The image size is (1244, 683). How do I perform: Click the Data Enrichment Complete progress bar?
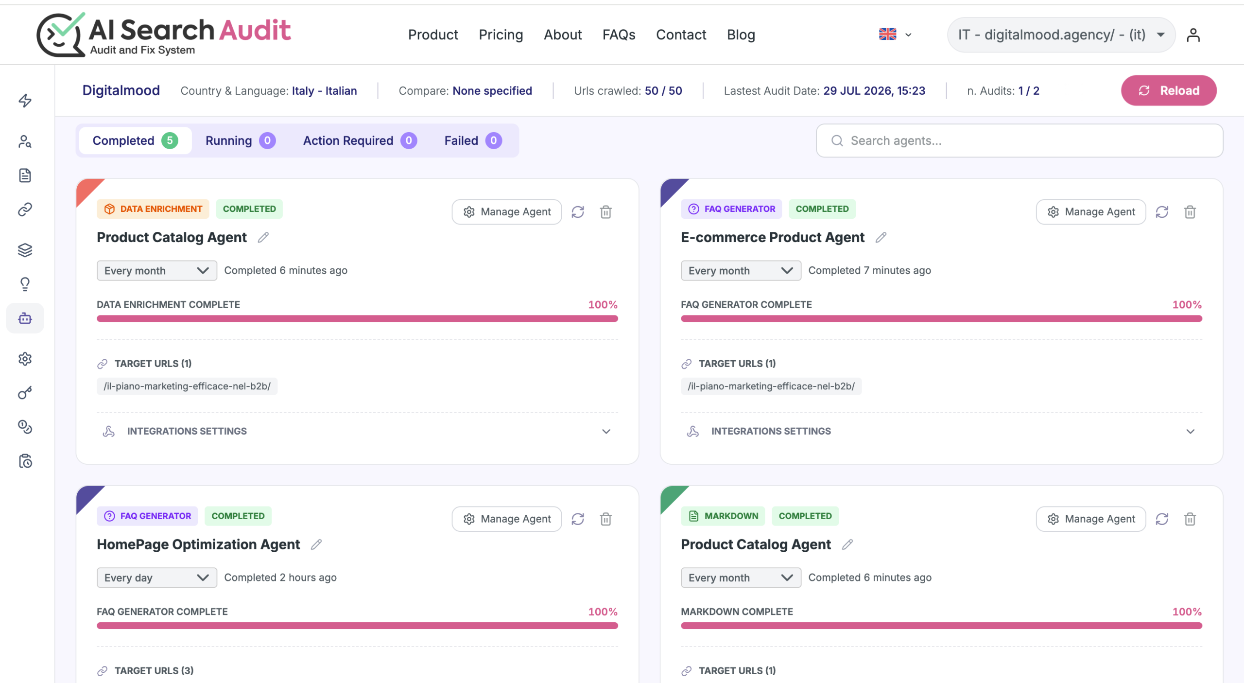tap(357, 318)
